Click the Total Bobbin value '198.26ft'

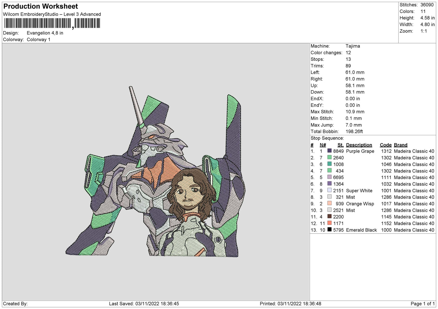coord(354,132)
